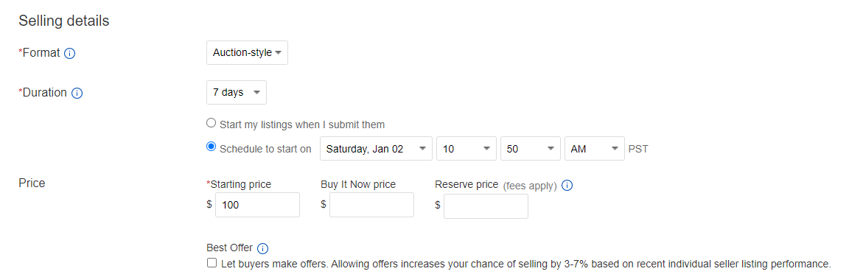This screenshot has width=849, height=277.
Task: Open the AM/PM dropdown
Action: click(x=595, y=149)
